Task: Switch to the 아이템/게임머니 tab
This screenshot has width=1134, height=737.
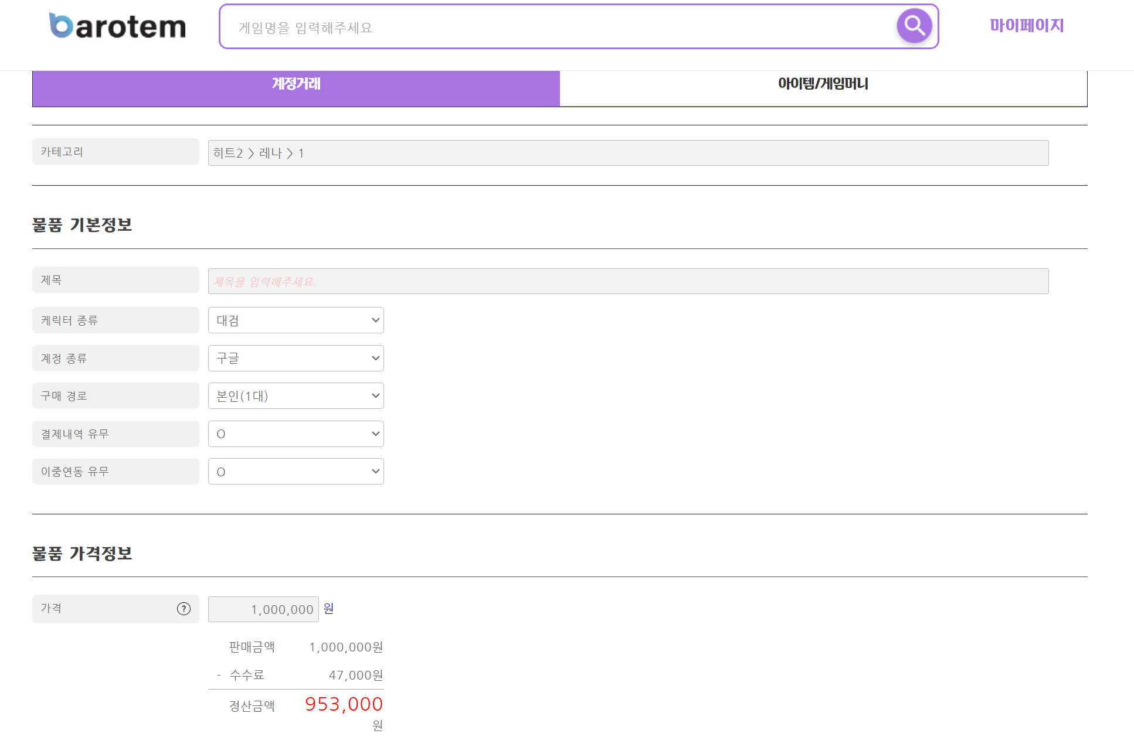Action: click(x=823, y=84)
